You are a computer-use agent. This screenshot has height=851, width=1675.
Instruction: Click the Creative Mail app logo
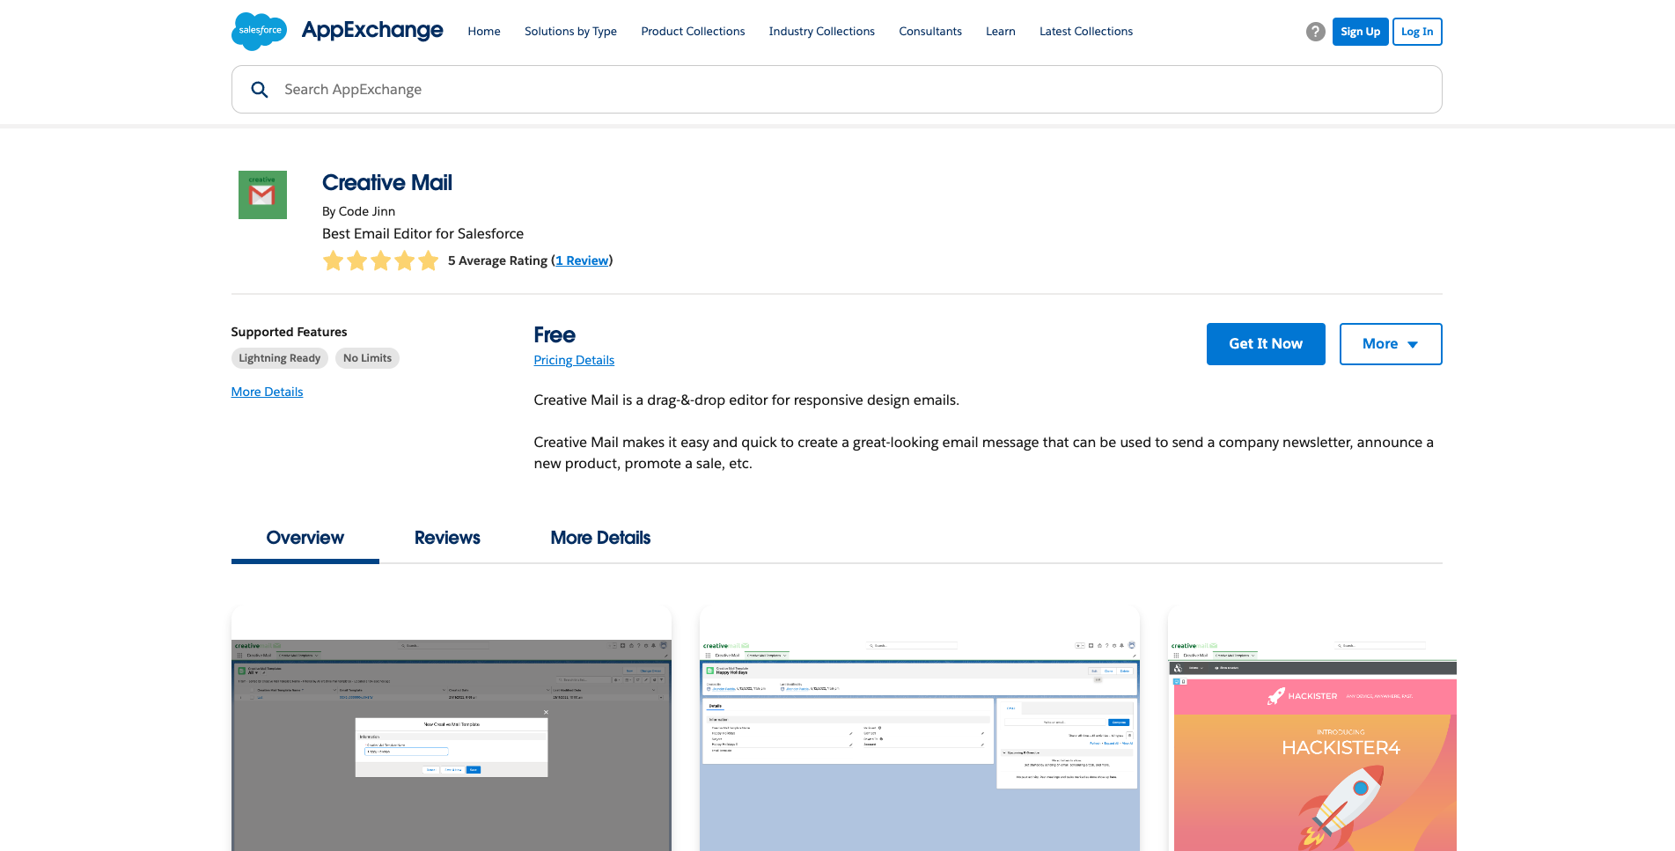262,194
